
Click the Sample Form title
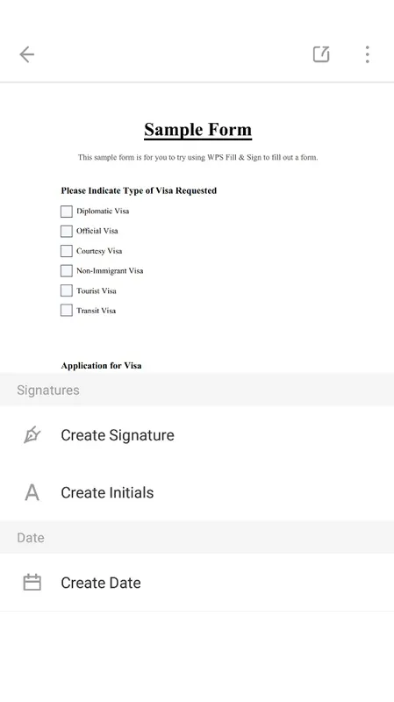198,130
